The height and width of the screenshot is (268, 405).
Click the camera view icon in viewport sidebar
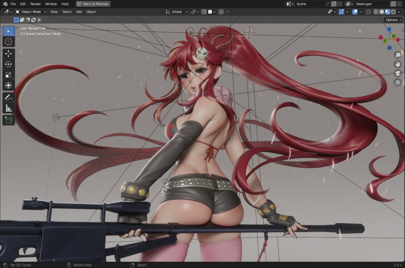[x=398, y=73]
